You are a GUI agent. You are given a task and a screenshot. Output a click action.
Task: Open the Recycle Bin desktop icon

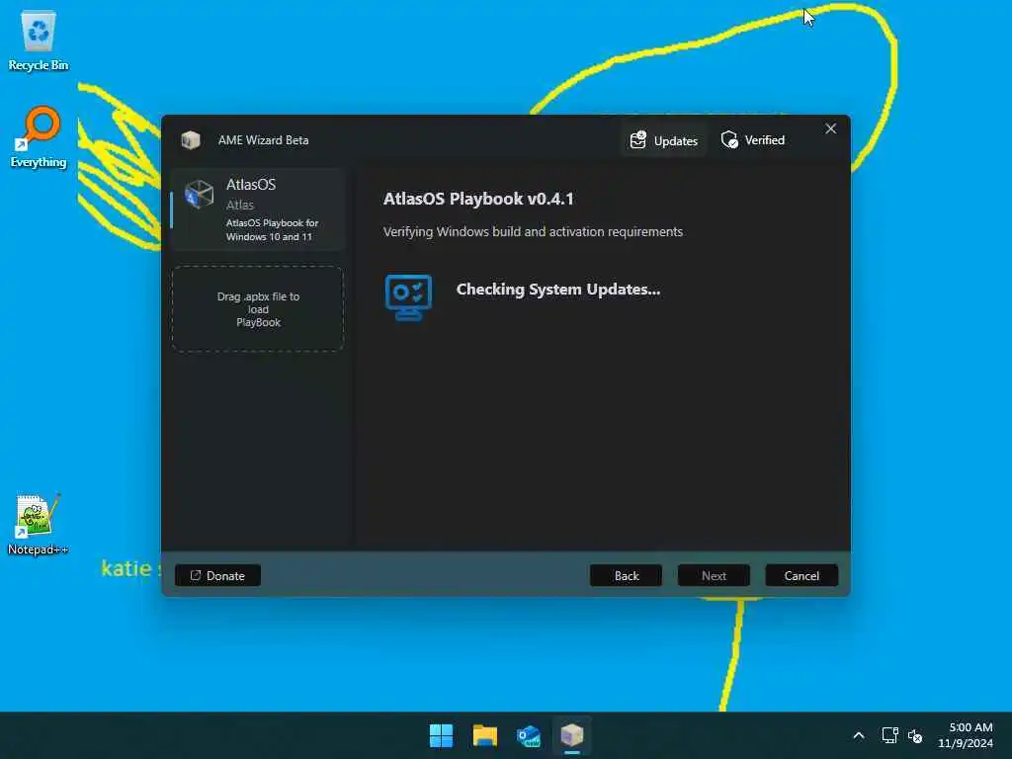pos(39,42)
